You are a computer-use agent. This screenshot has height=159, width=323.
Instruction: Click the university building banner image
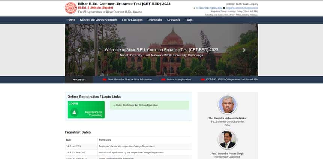(x=161, y=50)
